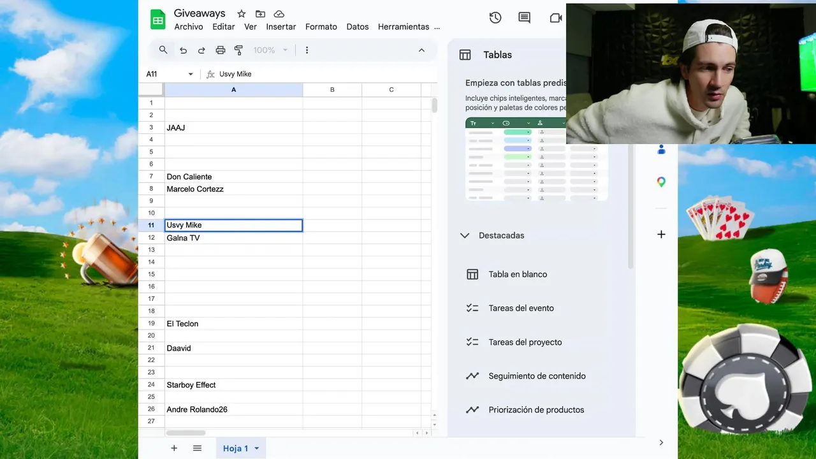Select the cell containing Andre Rolando26
816x459 pixels.
(233, 409)
